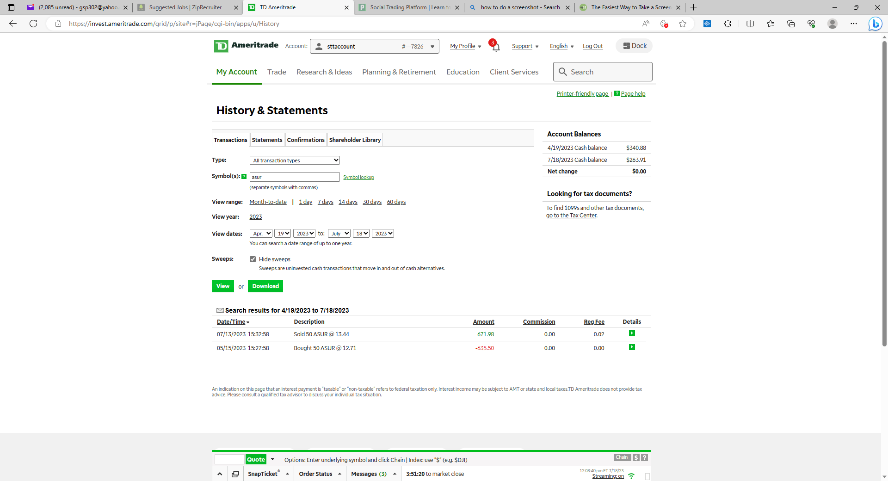Open the Split screen icon

click(x=750, y=24)
